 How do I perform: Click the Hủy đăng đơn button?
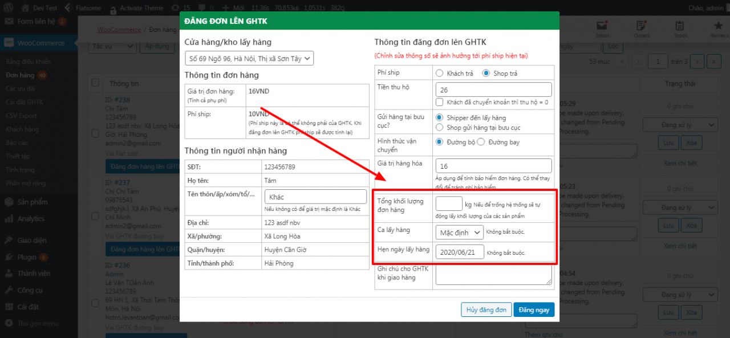point(486,310)
